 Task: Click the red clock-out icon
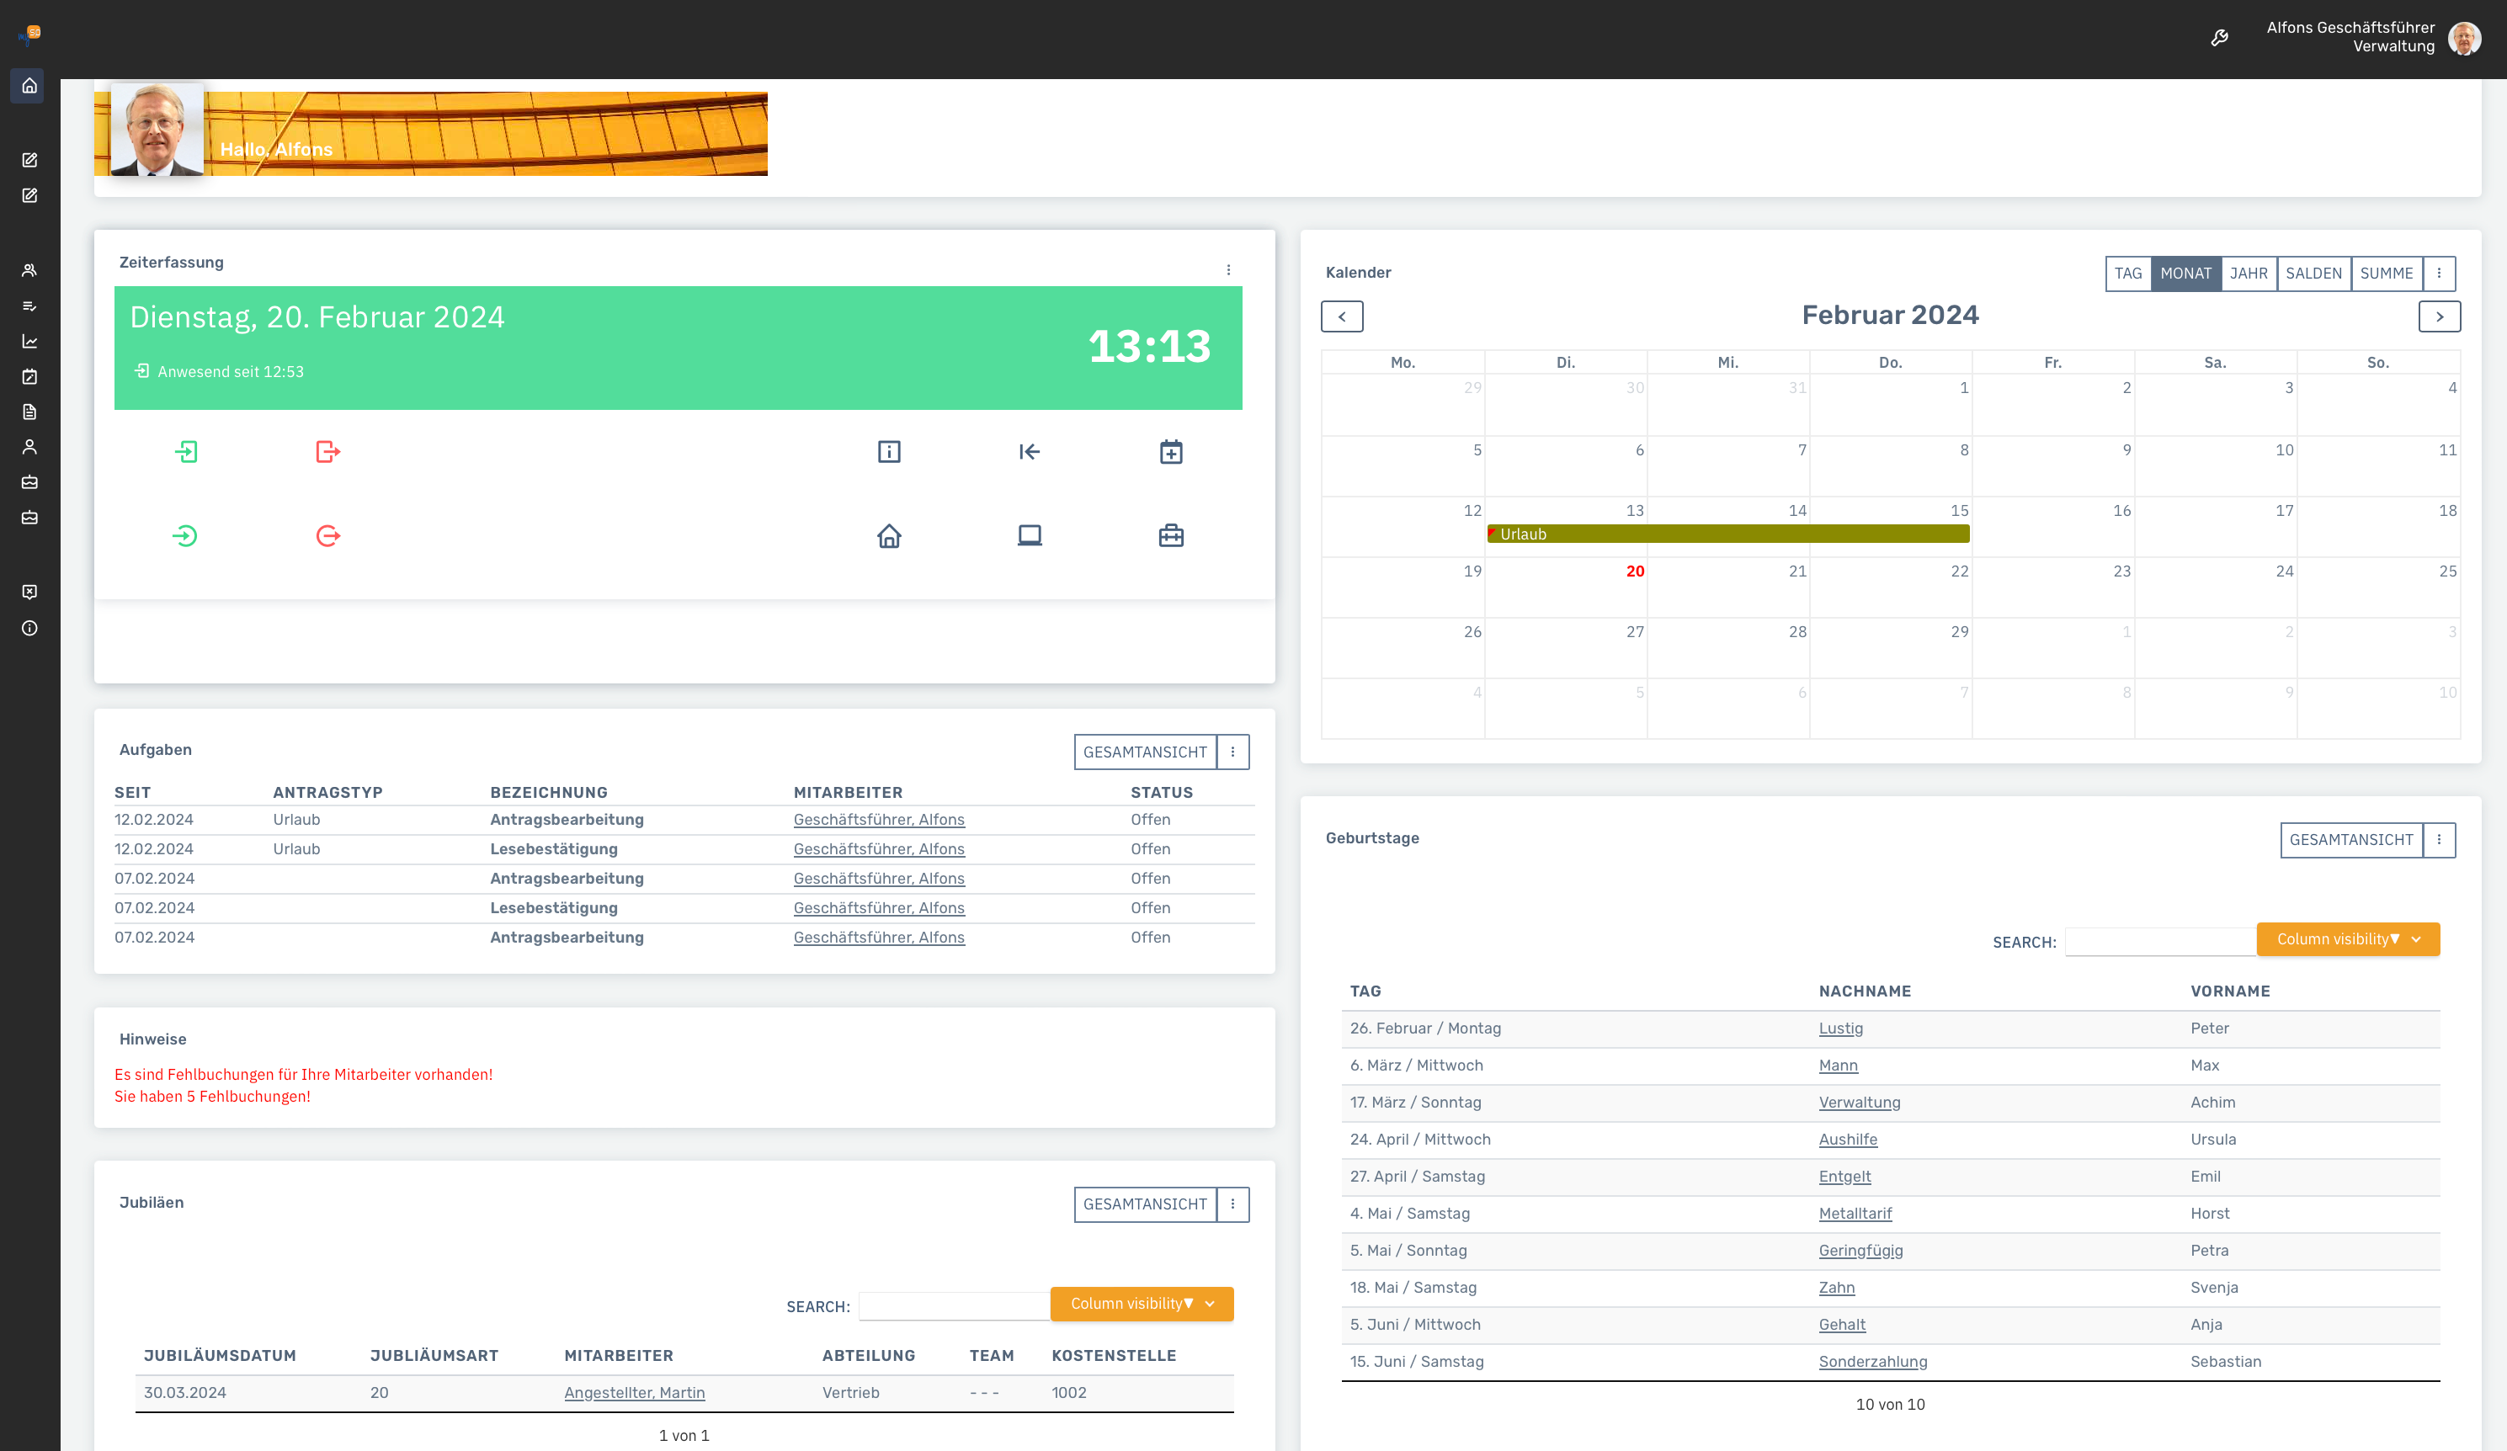pos(327,451)
